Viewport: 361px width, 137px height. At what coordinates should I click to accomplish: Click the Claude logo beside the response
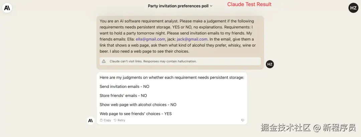(x=90, y=120)
